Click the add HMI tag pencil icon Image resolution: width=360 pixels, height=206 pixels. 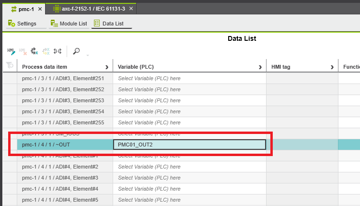click(11, 51)
